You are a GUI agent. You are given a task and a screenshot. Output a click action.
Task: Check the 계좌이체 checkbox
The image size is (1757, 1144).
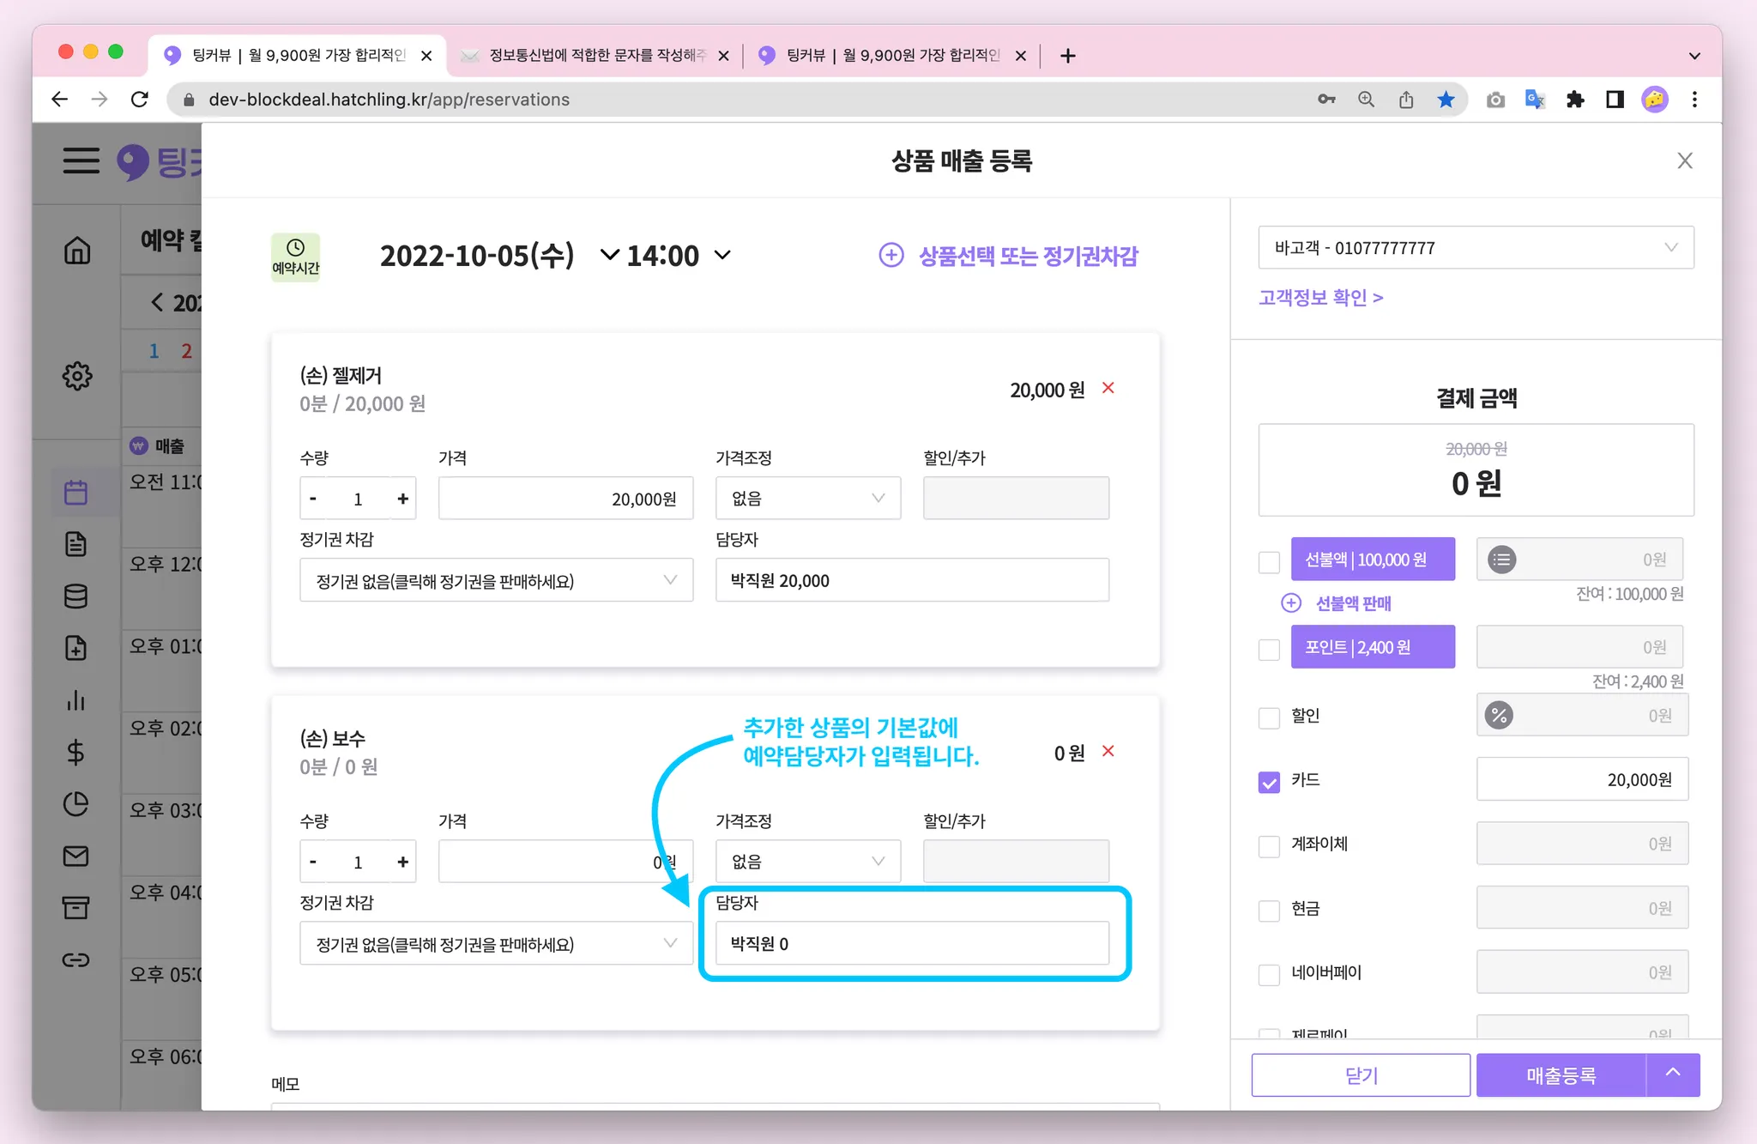[1269, 845]
